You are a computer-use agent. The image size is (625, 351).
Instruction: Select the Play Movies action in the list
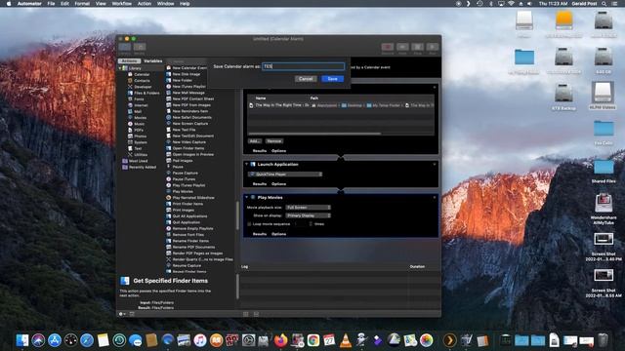point(183,191)
